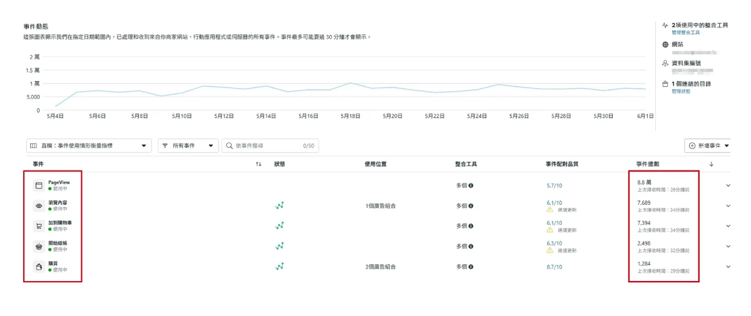Image resolution: width=751 pixels, height=316 pixels.
Task: Click the magnifier icon in event search box
Action: click(230, 146)
